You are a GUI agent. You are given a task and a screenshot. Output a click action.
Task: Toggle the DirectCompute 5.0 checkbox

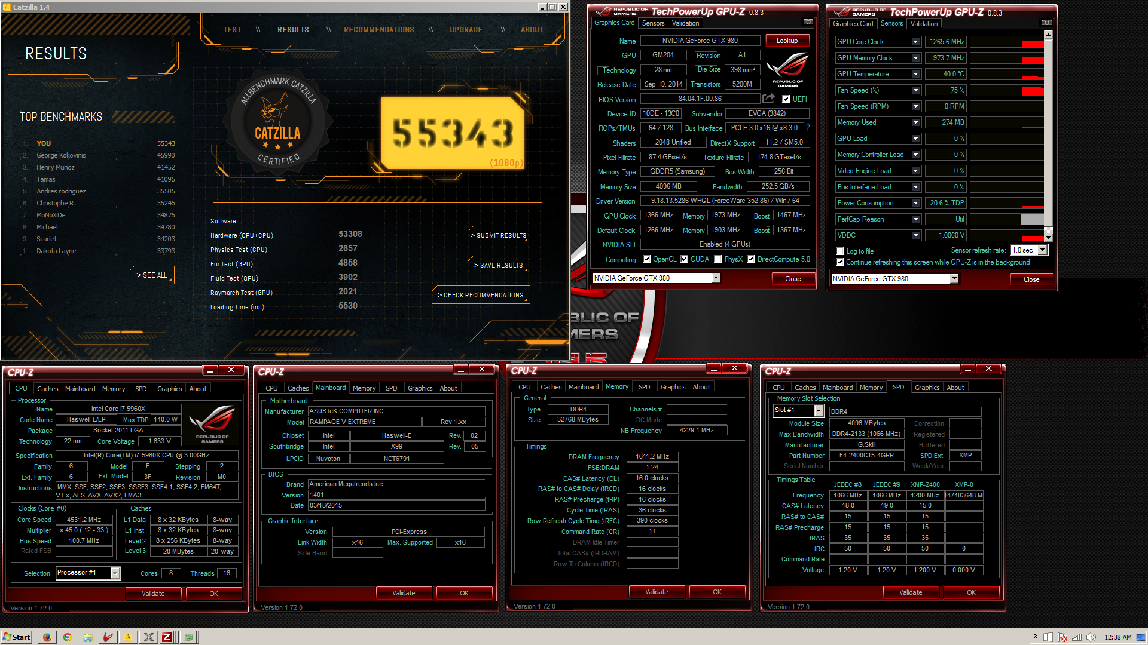[x=751, y=259]
